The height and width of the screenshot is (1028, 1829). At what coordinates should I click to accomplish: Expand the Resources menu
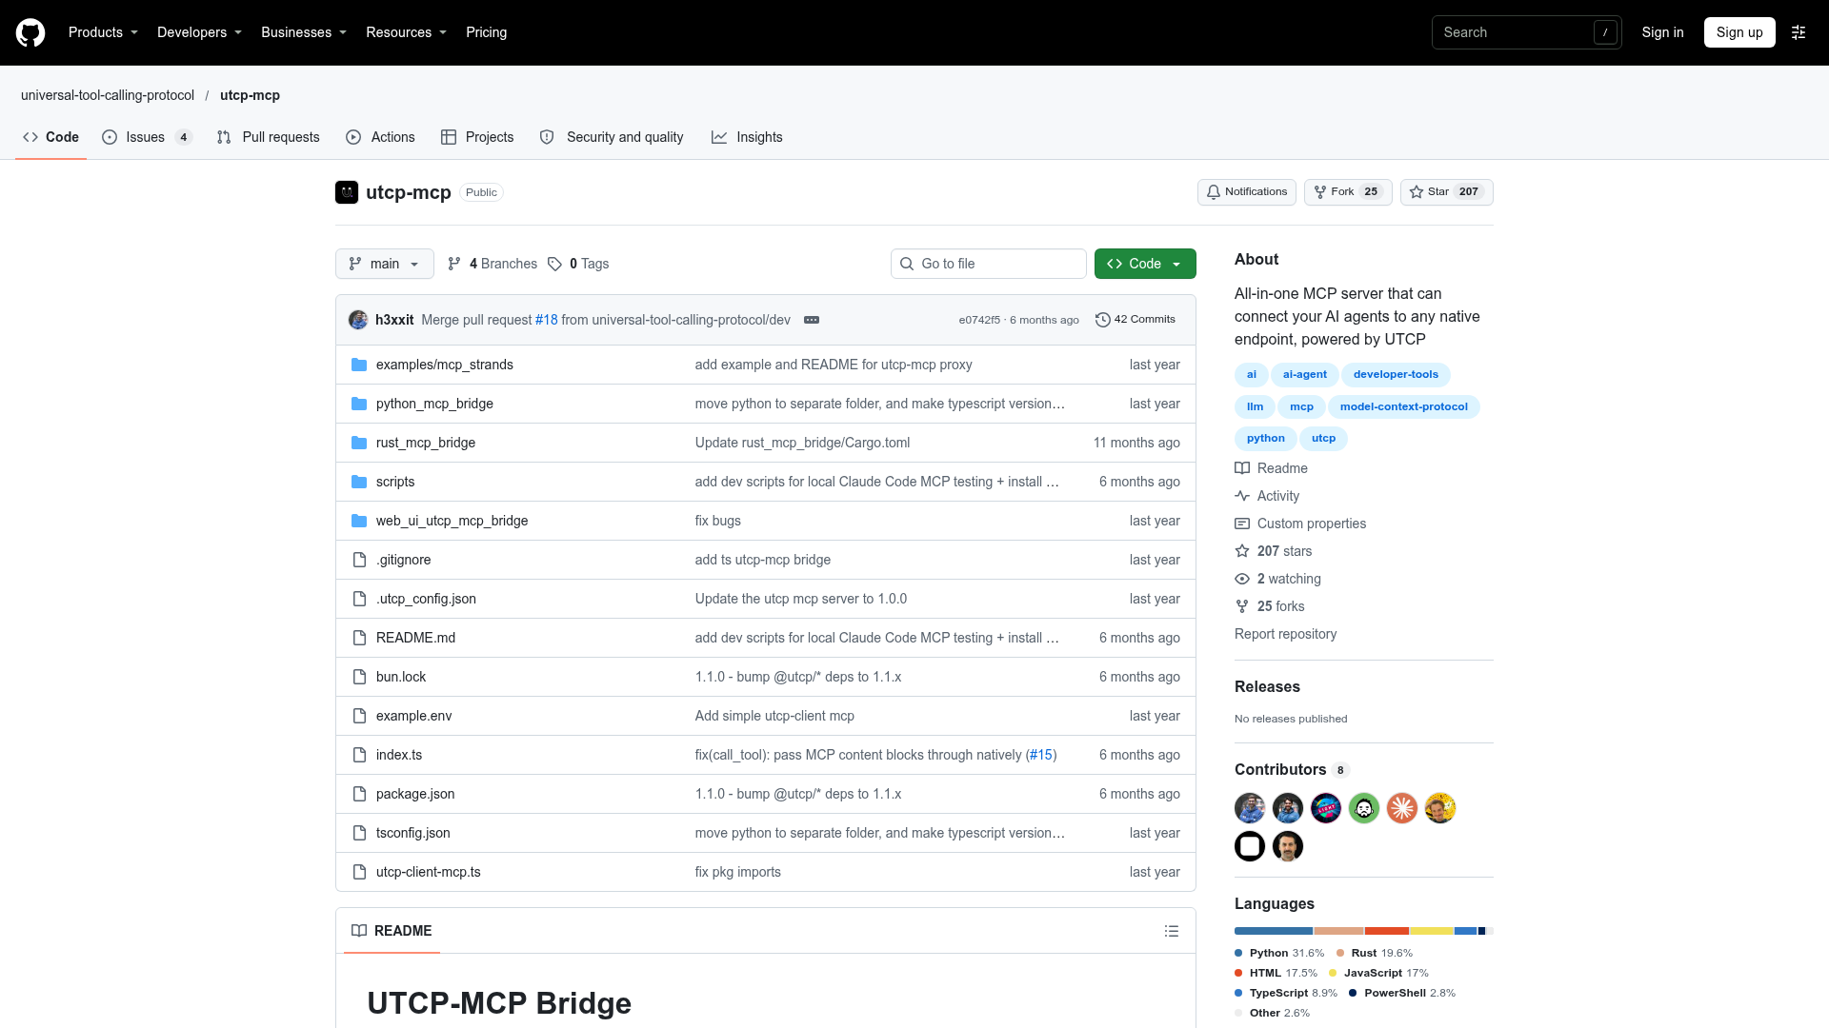point(406,32)
